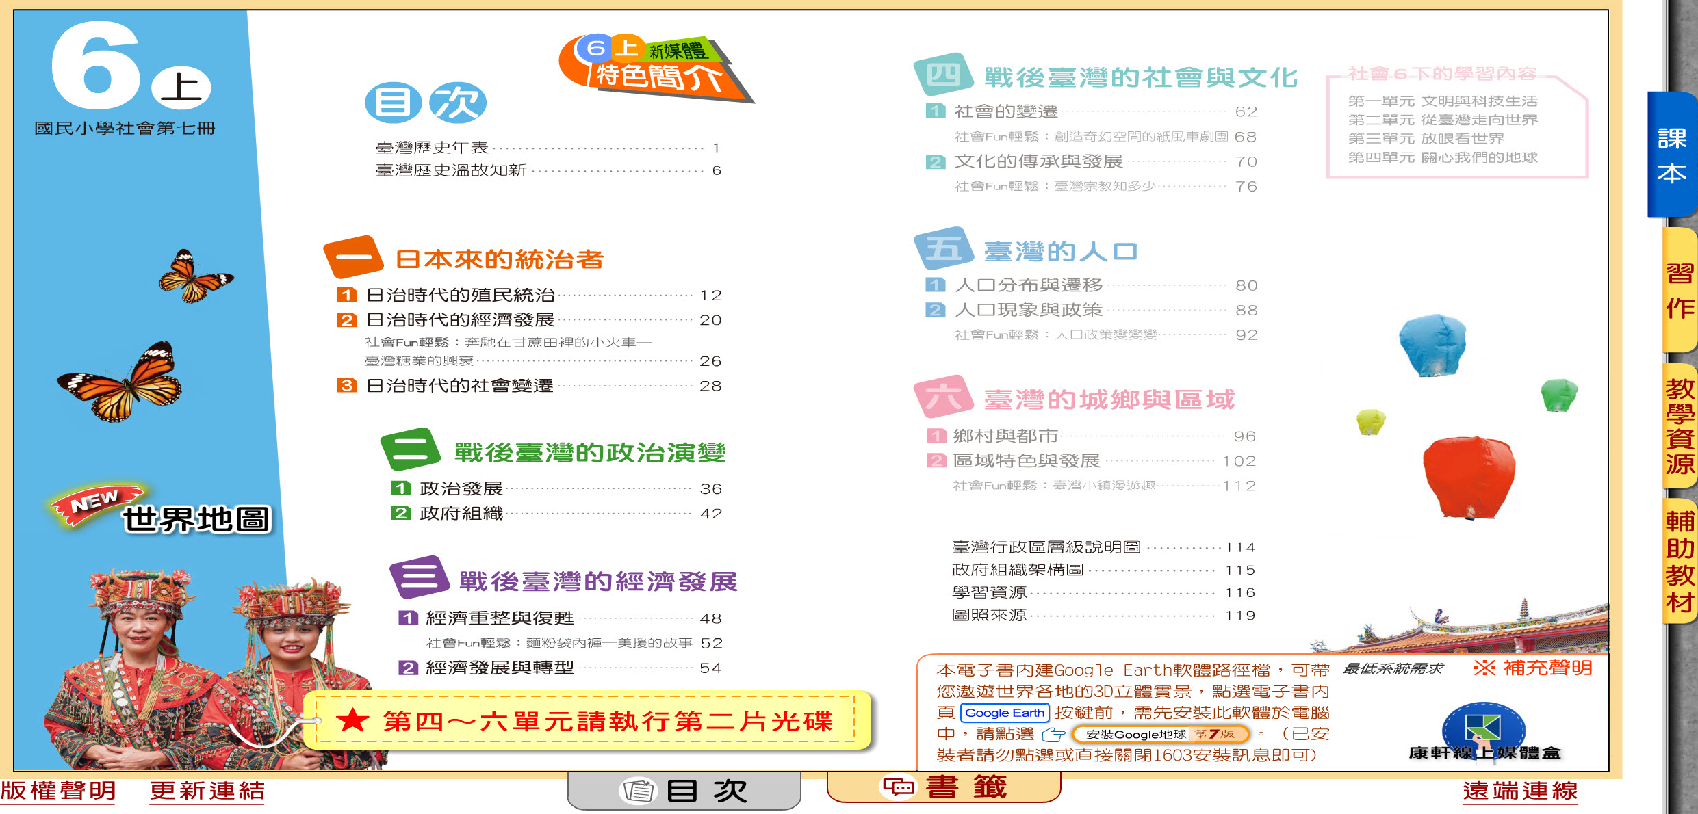The height and width of the screenshot is (814, 1698).
Task: Click the purple unit 三 badge icon
Action: 419,577
